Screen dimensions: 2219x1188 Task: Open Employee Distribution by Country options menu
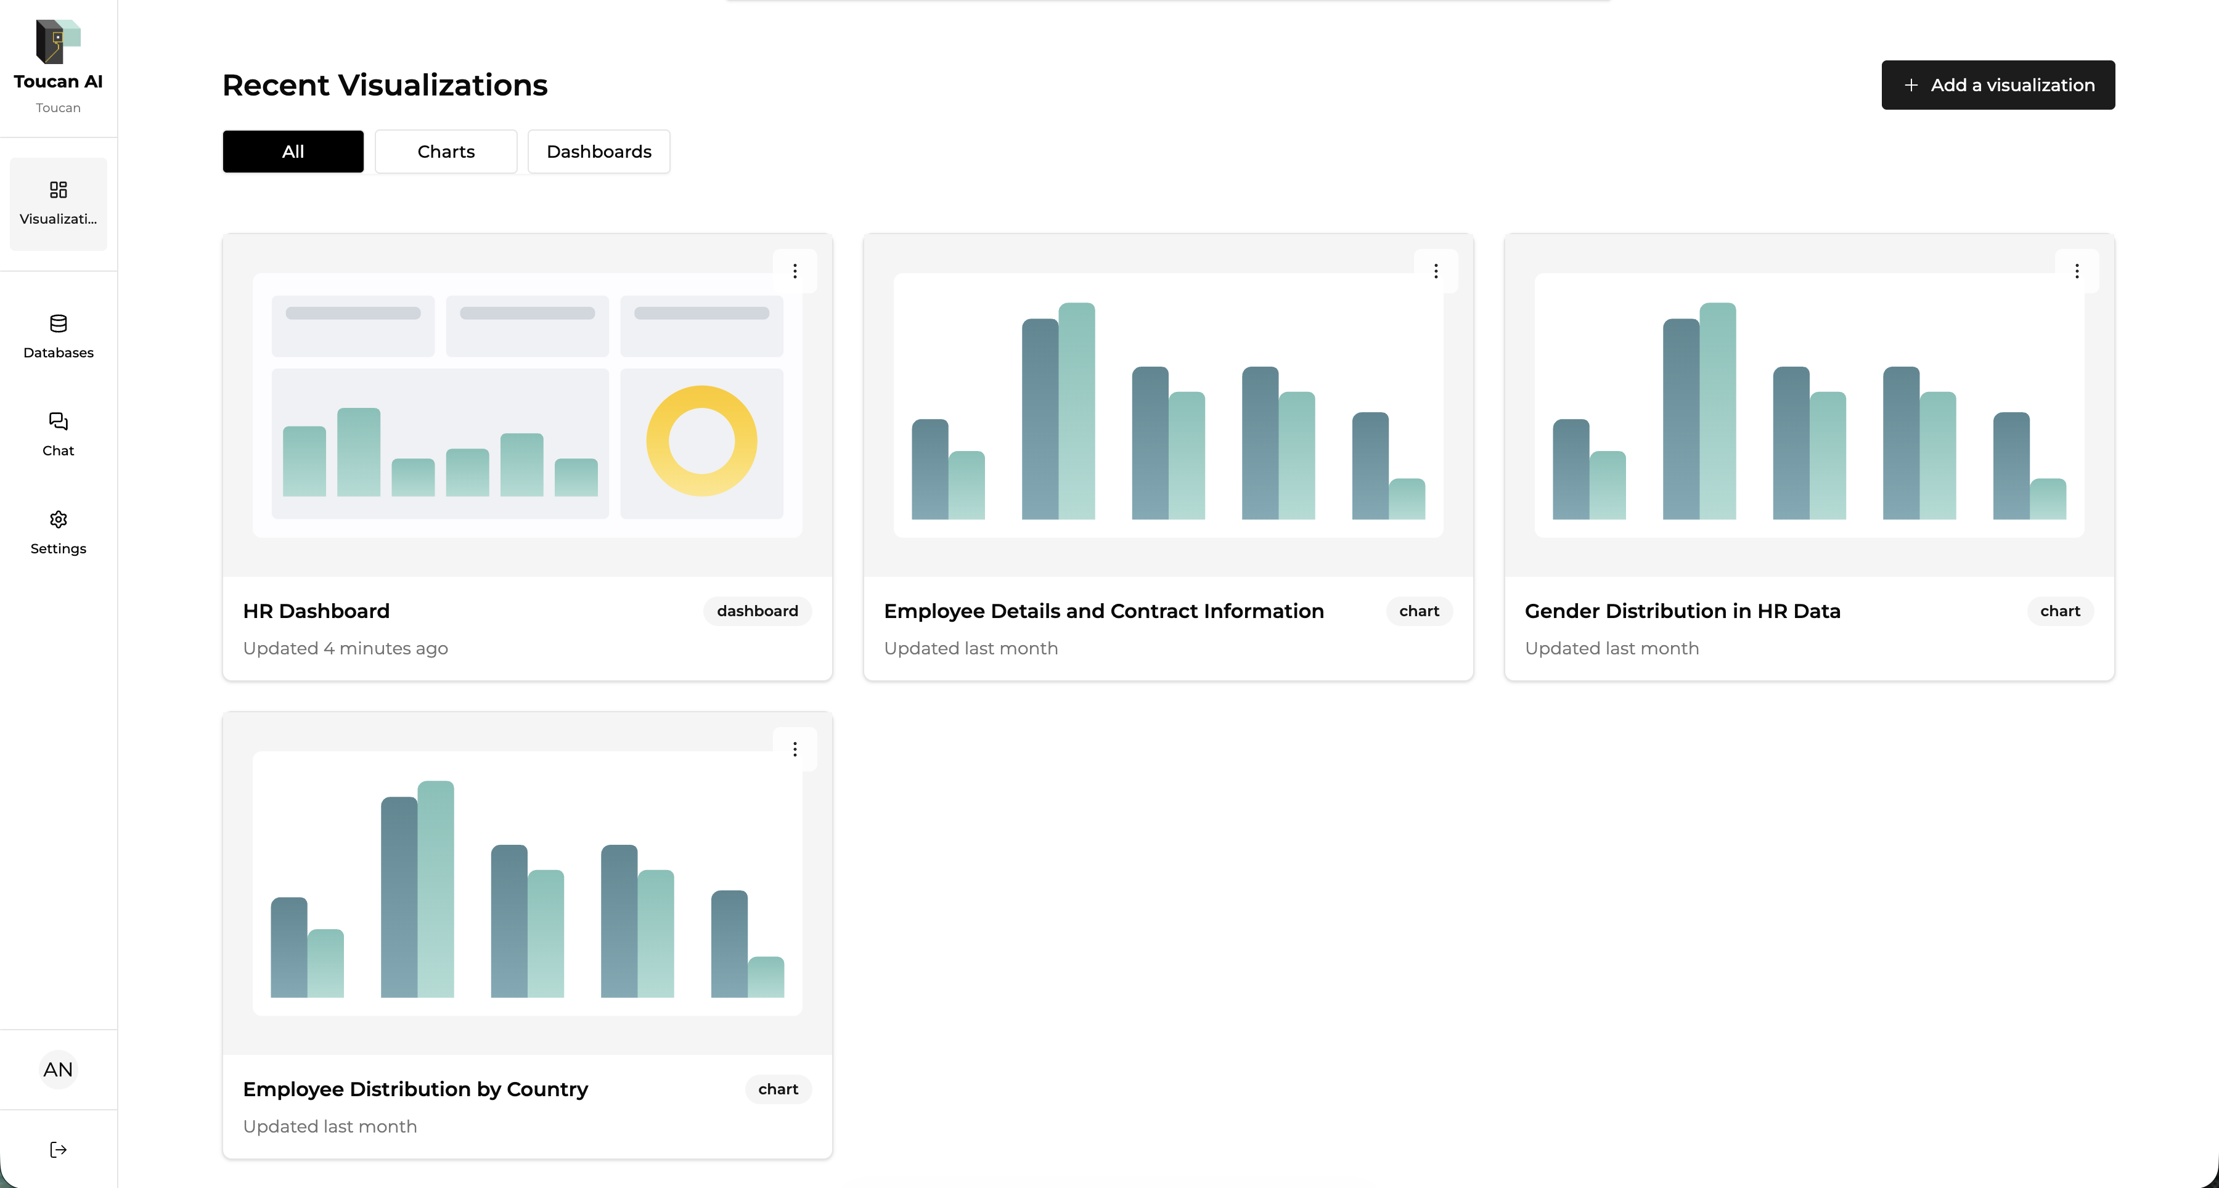coord(795,749)
